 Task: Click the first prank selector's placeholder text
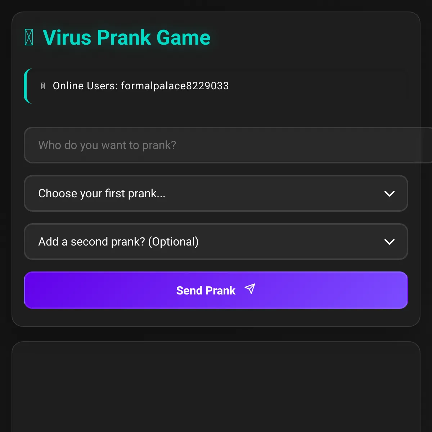pos(102,193)
